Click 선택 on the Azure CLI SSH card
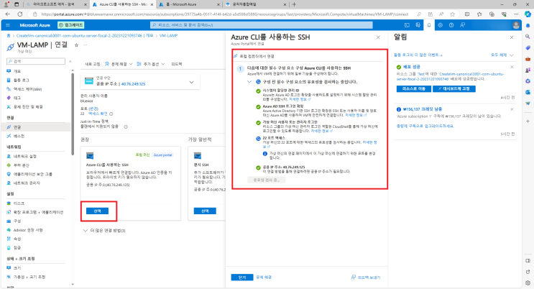The height and width of the screenshot is (289, 534). pyautogui.click(x=98, y=211)
